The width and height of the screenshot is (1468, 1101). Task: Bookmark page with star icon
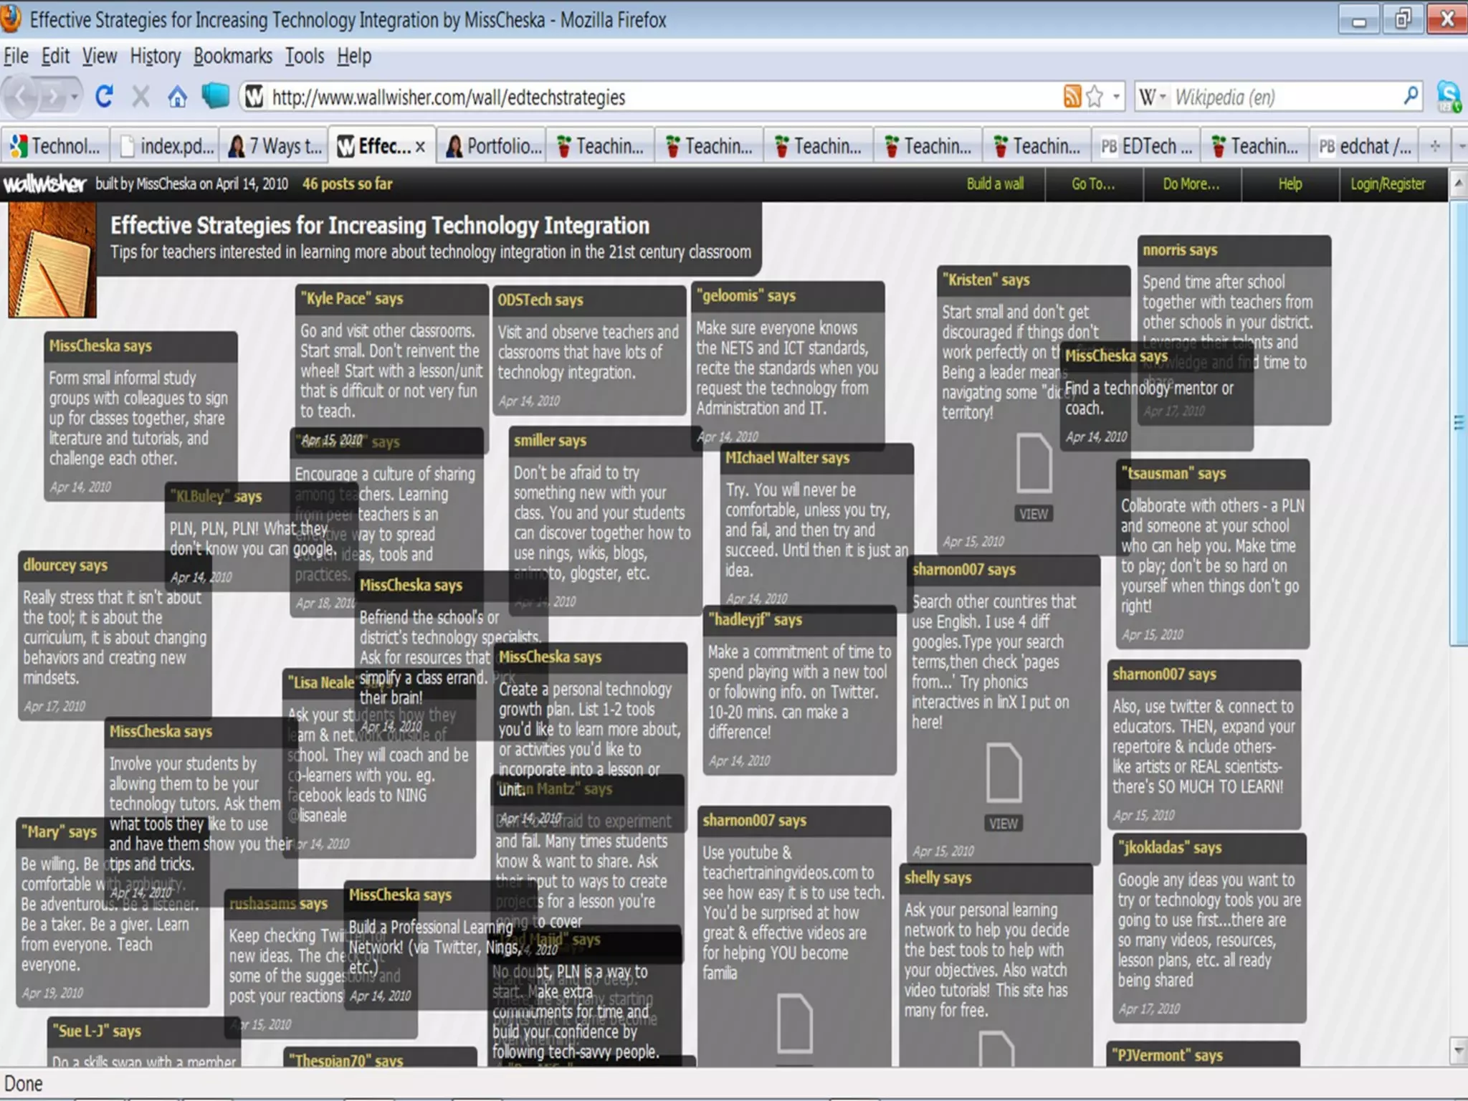click(x=1095, y=96)
